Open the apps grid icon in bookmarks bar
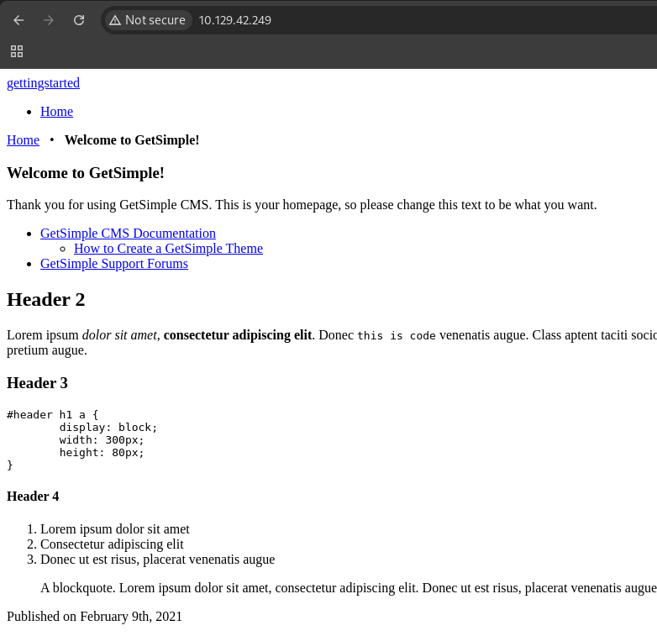657x636 pixels. [x=17, y=51]
